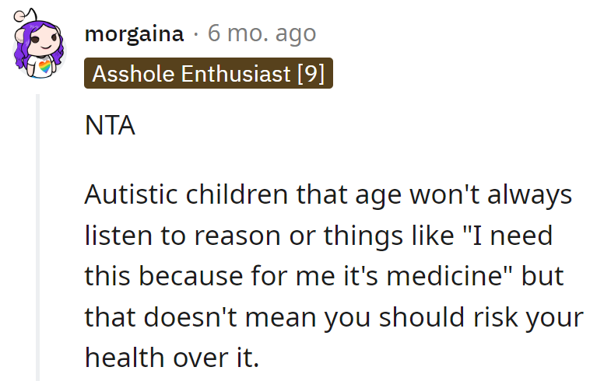Click the "NTA" verdict text
The width and height of the screenshot is (611, 381).
pos(110,126)
